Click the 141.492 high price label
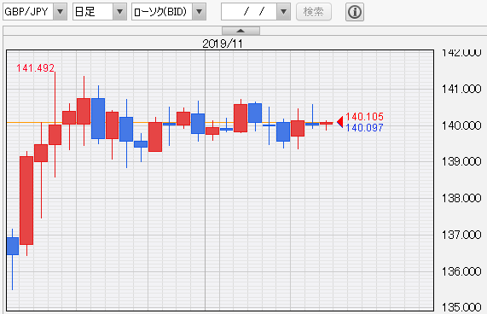This screenshot has height=314, width=487. point(36,67)
